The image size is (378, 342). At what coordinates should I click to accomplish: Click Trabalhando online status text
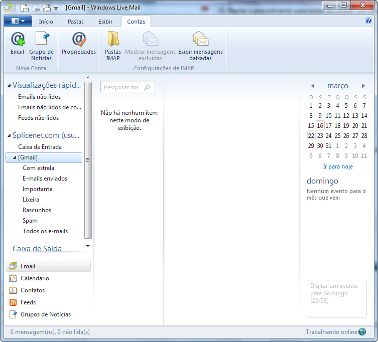pos(332,332)
